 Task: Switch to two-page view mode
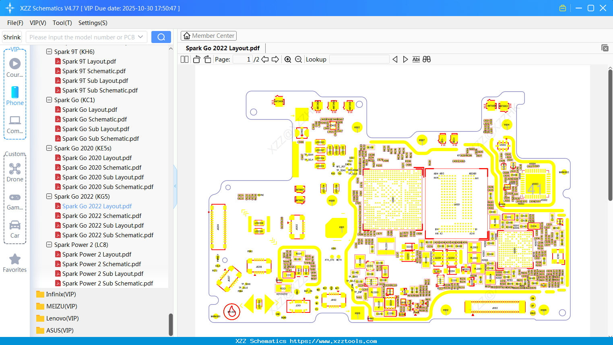click(x=184, y=59)
